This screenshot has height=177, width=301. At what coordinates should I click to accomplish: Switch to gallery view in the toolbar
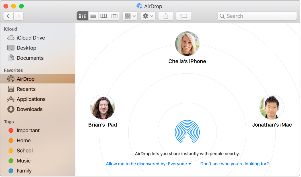114,16
